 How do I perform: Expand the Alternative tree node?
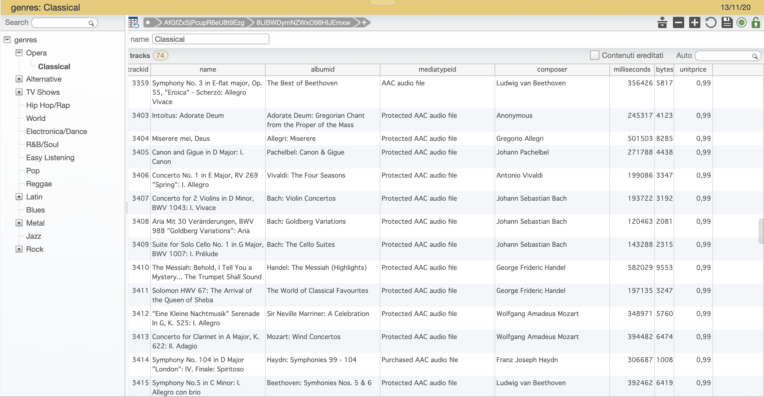tap(19, 79)
